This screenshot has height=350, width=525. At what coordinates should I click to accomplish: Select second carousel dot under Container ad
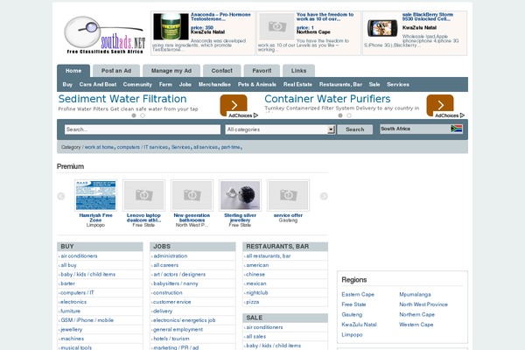[x=349, y=115]
